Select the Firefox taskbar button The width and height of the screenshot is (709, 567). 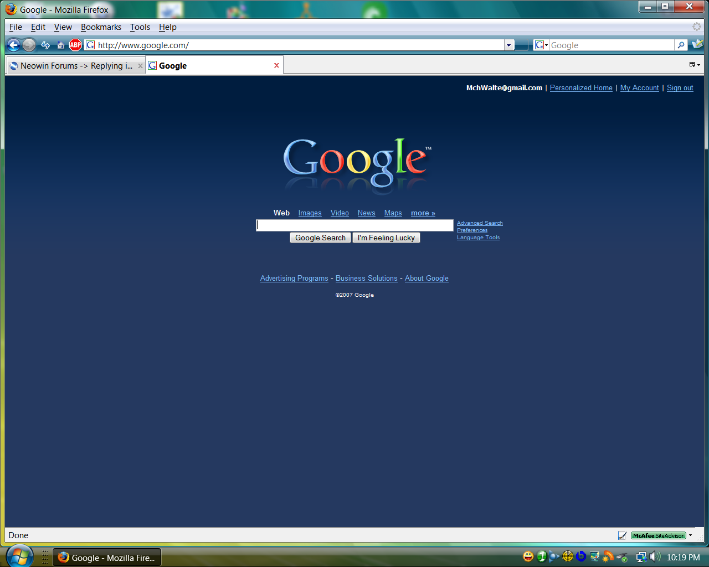(x=107, y=557)
